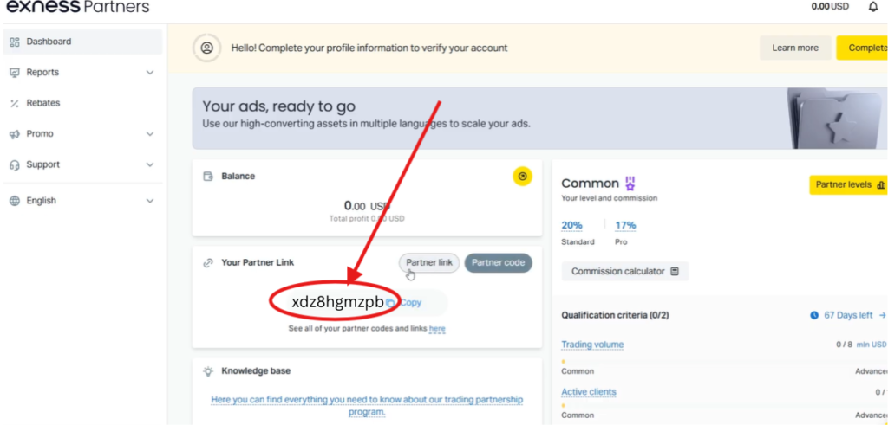The width and height of the screenshot is (888, 425).
Task: Click the Trading volume progress bar
Action: click(x=724, y=361)
